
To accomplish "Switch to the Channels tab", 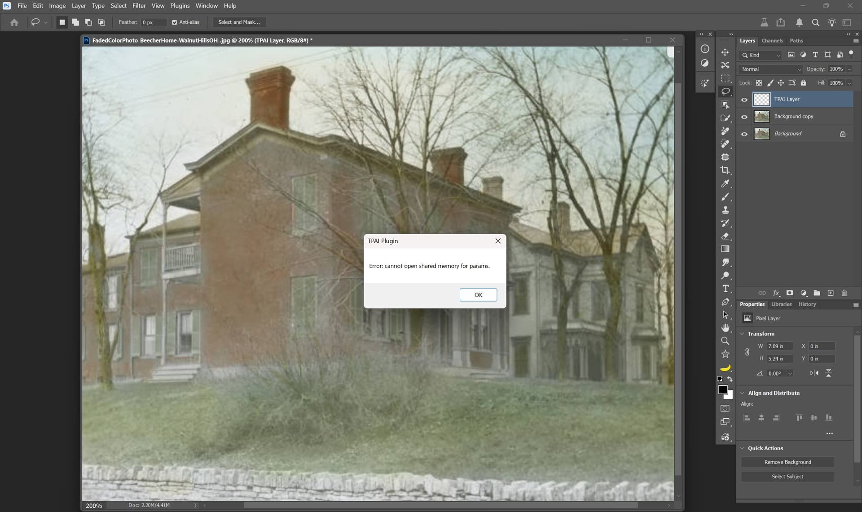I will [x=772, y=41].
